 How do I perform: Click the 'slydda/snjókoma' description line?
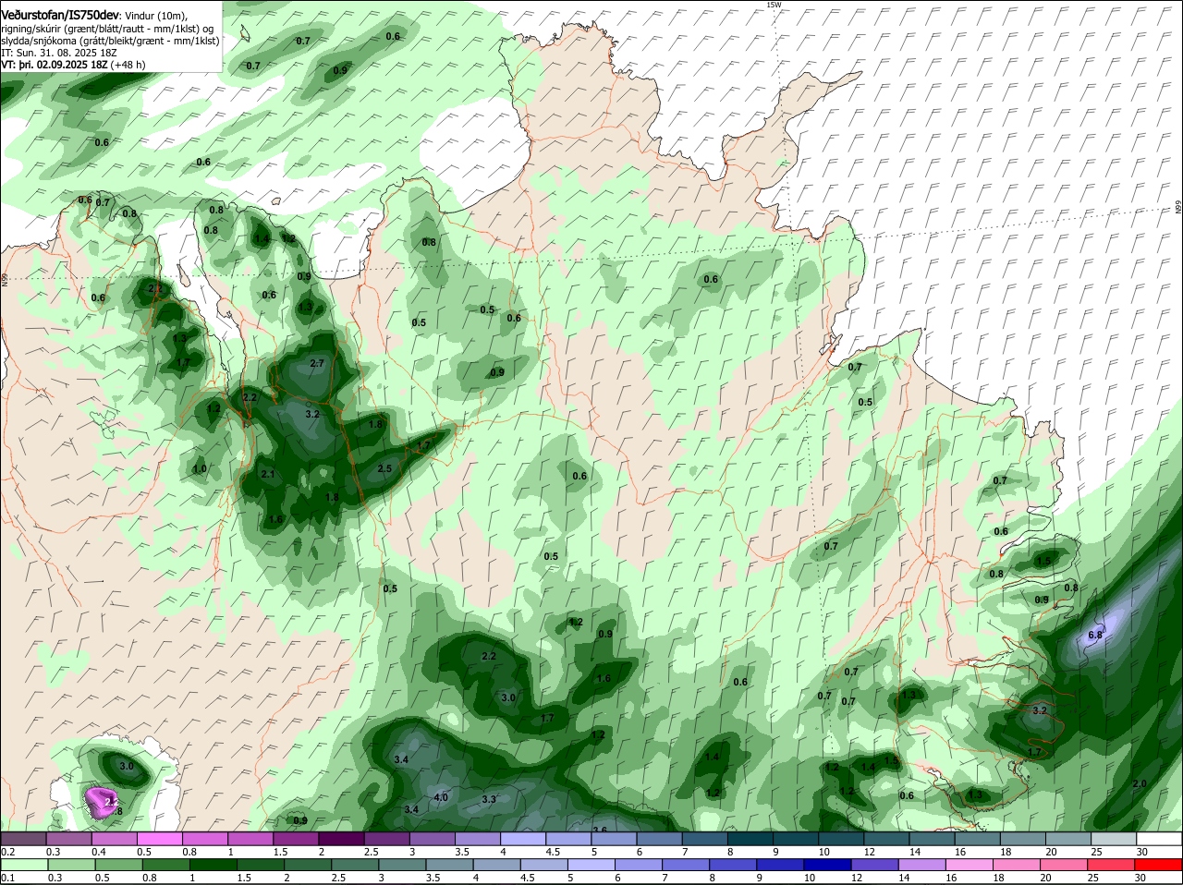[110, 41]
